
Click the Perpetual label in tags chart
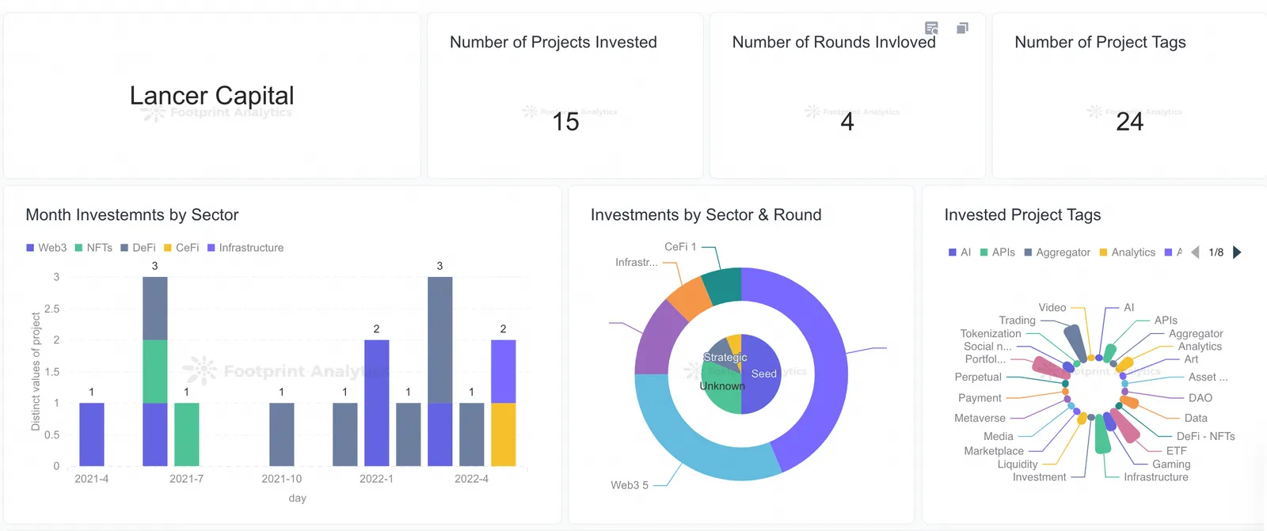pyautogui.click(x=978, y=377)
